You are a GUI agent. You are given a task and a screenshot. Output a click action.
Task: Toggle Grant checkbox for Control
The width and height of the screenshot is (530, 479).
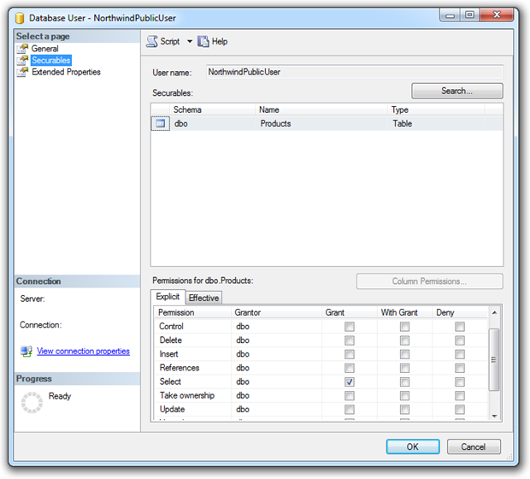pos(349,327)
